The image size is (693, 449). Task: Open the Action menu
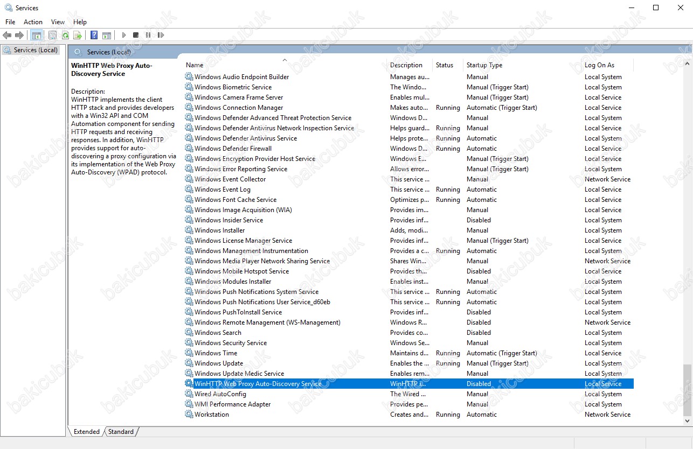click(x=33, y=22)
